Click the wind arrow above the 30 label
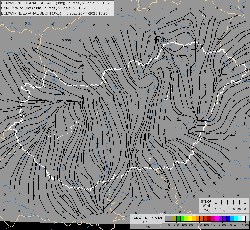 [x=233, y=202]
